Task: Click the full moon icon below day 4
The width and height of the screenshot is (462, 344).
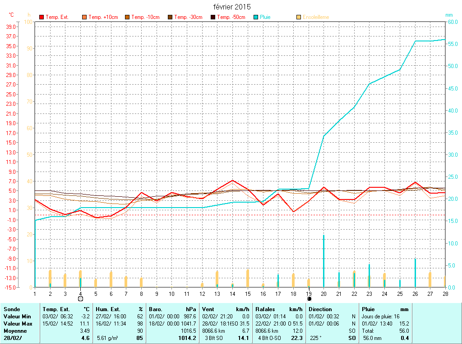Action: [x=80, y=299]
